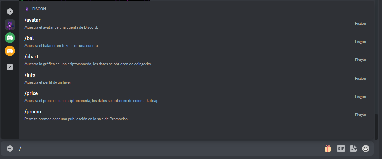Choose the /bal command

[x=196, y=42]
